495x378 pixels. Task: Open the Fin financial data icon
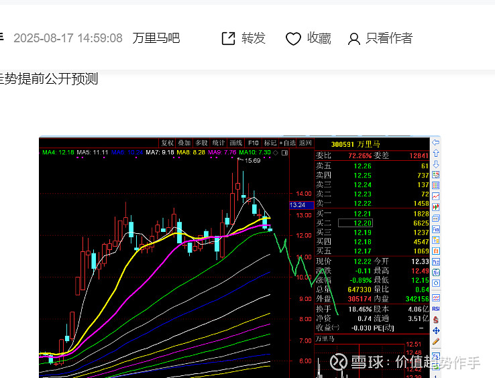(x=436, y=229)
